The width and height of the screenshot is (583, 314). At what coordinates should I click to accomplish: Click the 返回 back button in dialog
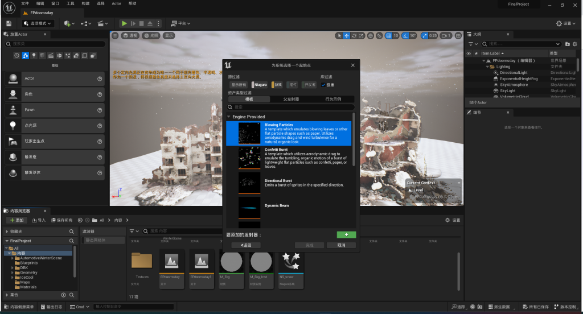click(246, 245)
